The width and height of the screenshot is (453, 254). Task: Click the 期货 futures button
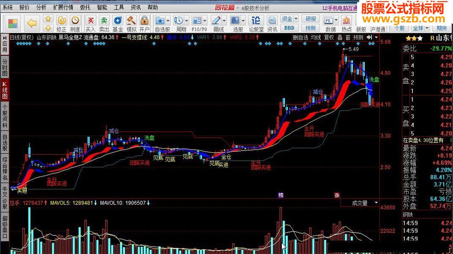442,28
